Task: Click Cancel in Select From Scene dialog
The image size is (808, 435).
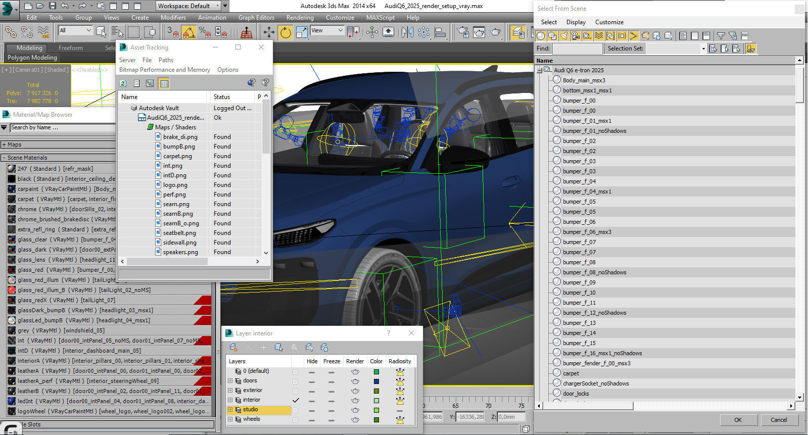Action: pyautogui.click(x=779, y=420)
